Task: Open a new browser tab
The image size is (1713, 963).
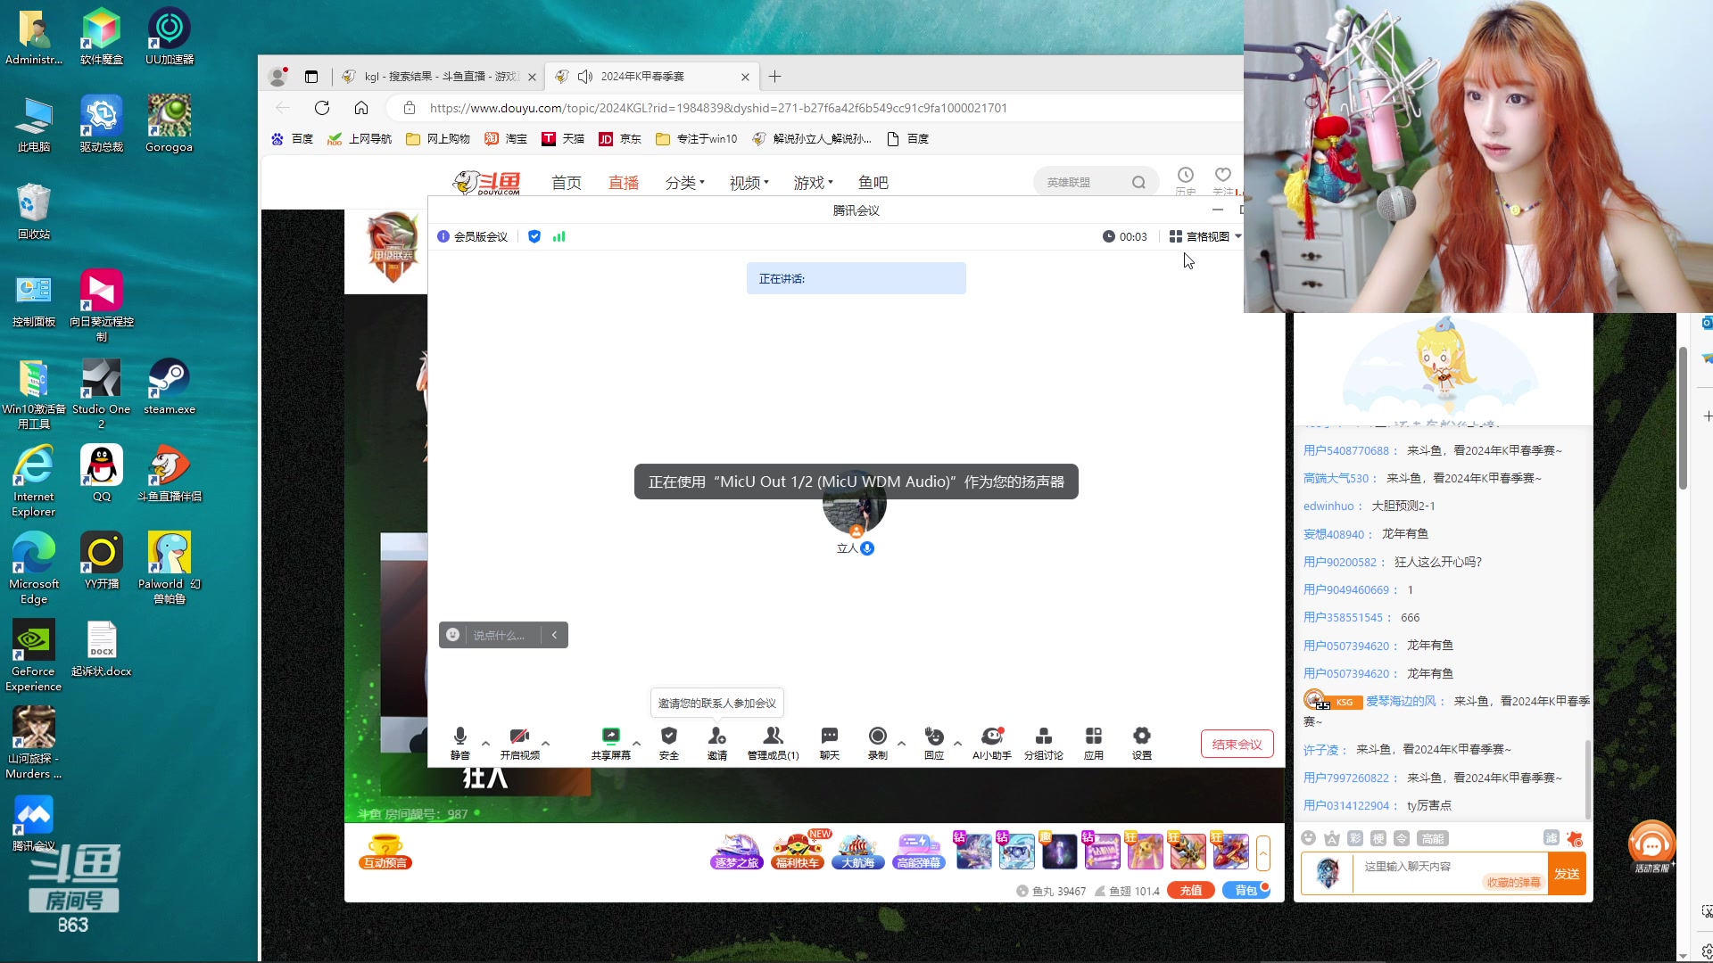Action: click(774, 77)
